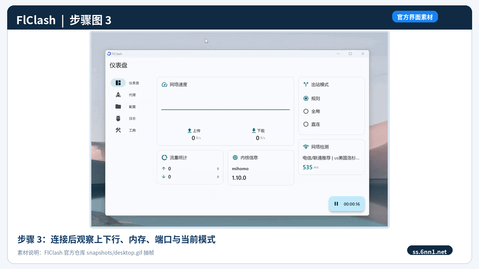The width and height of the screenshot is (479, 269).
Task: Click the 网络检测 card title
Action: pos(320,147)
